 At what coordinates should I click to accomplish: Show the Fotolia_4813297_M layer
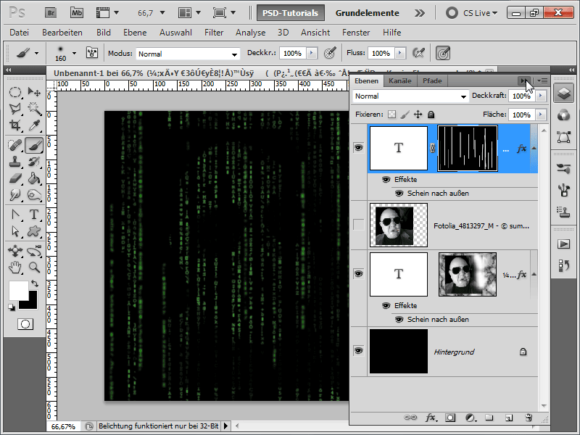pyautogui.click(x=358, y=225)
